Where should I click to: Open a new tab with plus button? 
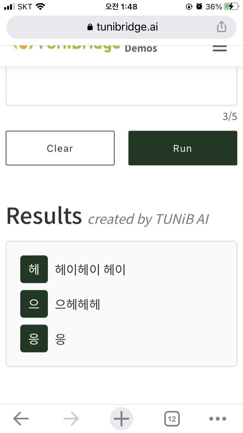[121, 419]
